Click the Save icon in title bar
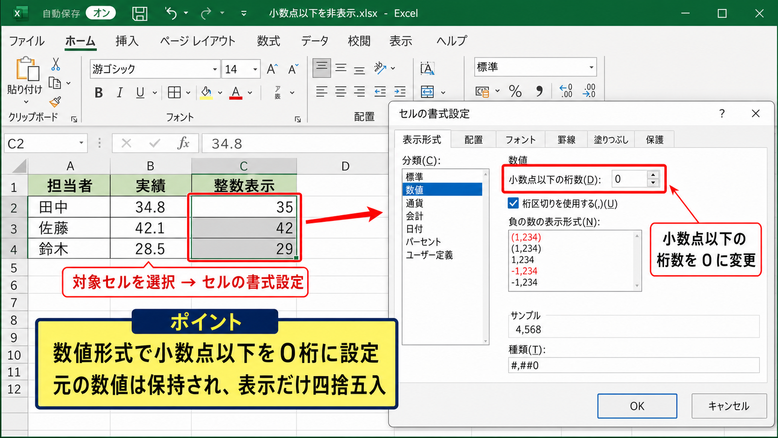Image resolution: width=778 pixels, height=438 pixels. 140,13
